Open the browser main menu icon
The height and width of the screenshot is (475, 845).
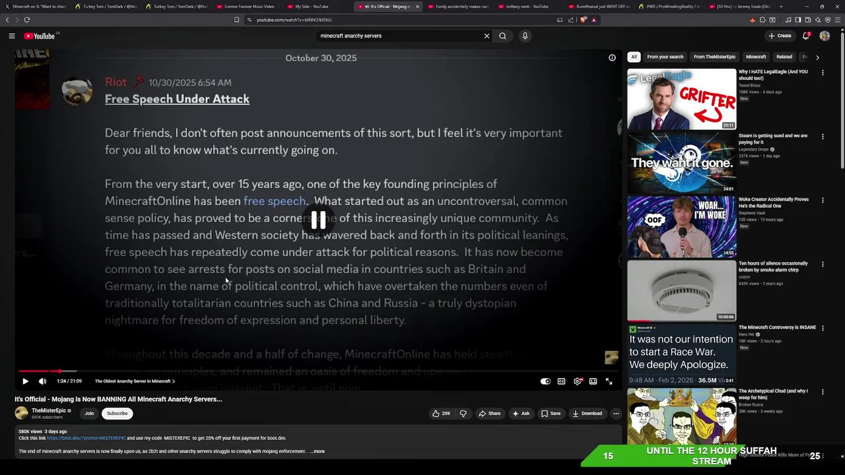pos(838,20)
